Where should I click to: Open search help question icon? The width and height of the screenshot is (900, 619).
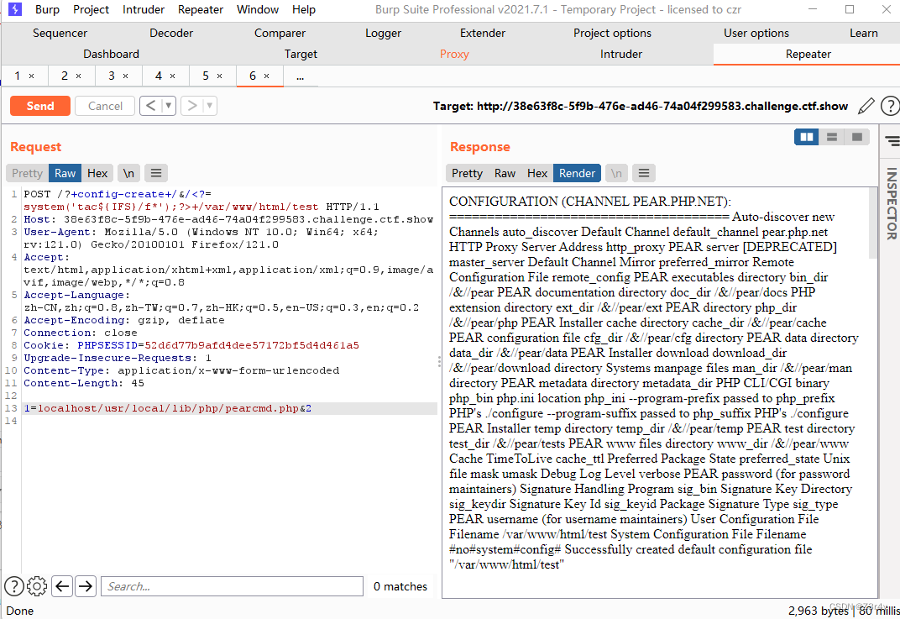pyautogui.click(x=13, y=586)
